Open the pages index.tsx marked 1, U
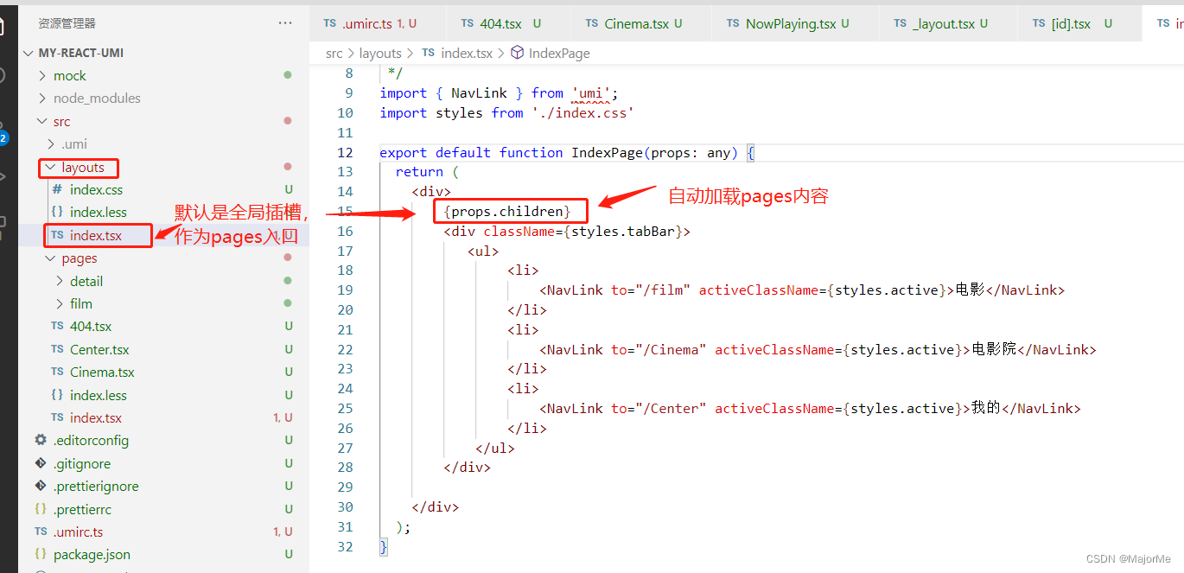Viewport: 1184px width, 573px height. click(x=96, y=417)
